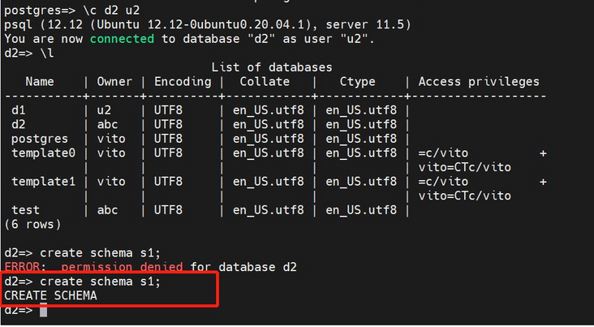Click the 'Collate' column header

pos(265,81)
